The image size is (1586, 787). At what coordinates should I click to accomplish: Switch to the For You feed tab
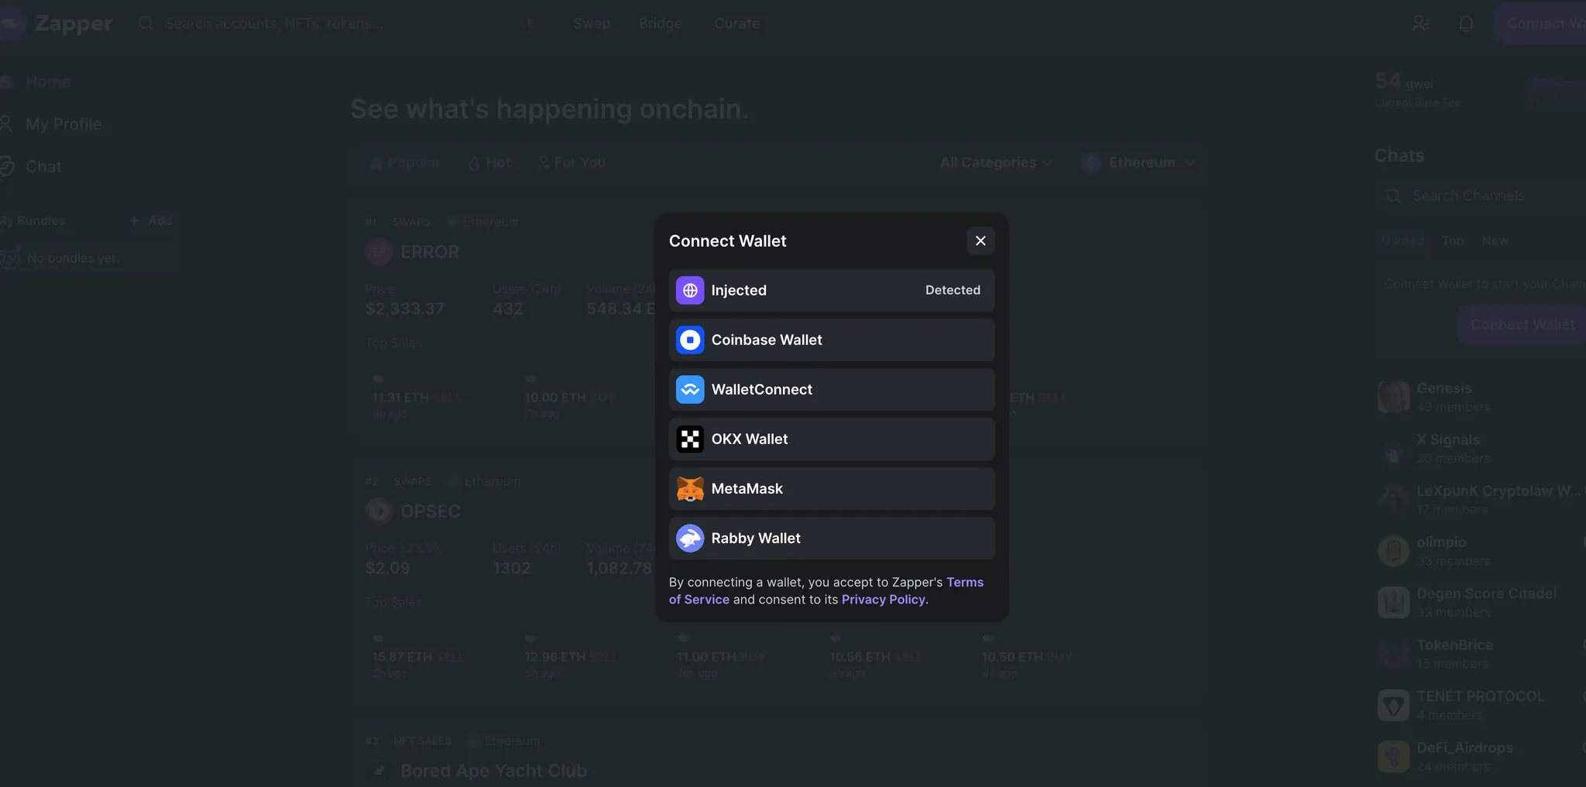[572, 163]
